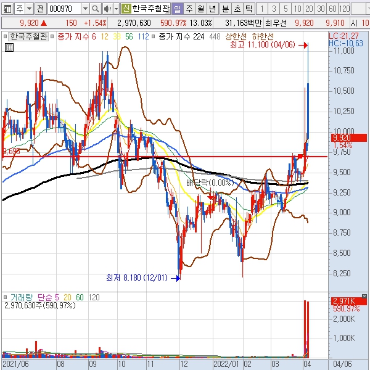The image size is (370, 370).
Task: Expand stock code 000970 history dropdown
Action: click(86, 9)
